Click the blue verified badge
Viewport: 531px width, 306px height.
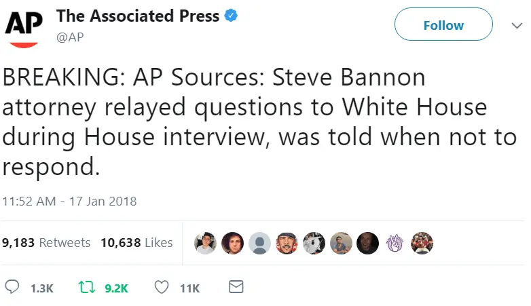click(232, 16)
